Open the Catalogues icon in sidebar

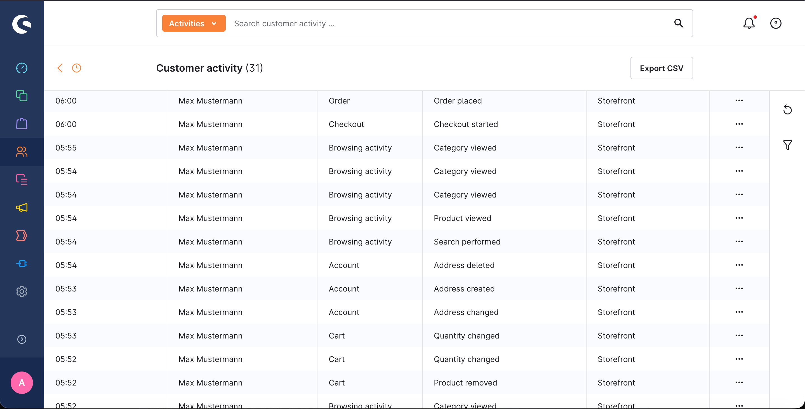click(22, 96)
